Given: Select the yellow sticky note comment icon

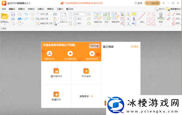Looking at the screenshot, I should tap(134, 14).
